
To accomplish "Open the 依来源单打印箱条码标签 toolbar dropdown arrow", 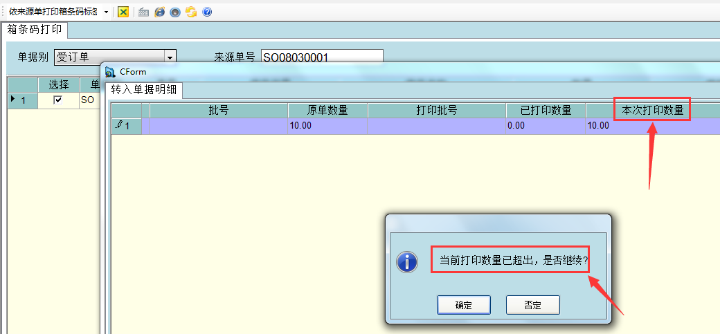I will pyautogui.click(x=106, y=12).
